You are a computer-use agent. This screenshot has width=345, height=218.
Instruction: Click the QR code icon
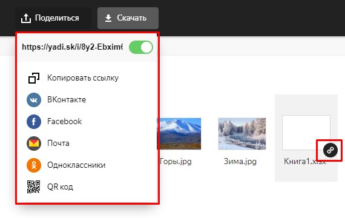point(34,187)
